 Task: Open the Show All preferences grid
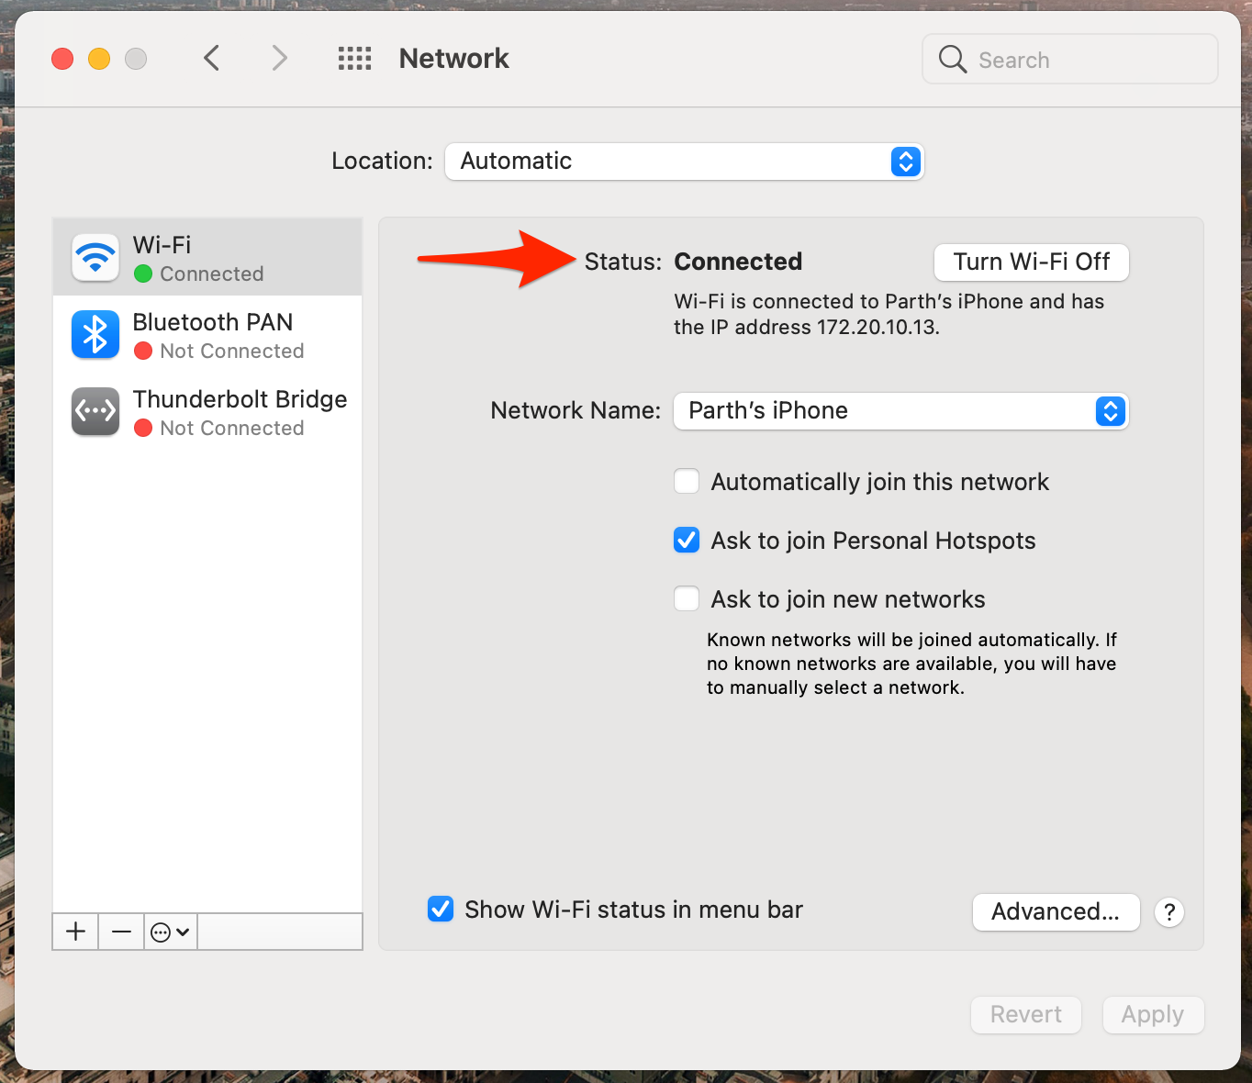click(354, 59)
